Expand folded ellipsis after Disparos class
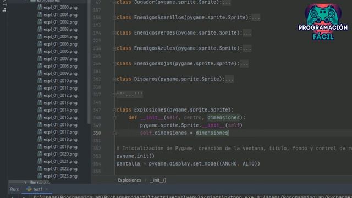This screenshot has width=352, height=198. pos(229,79)
